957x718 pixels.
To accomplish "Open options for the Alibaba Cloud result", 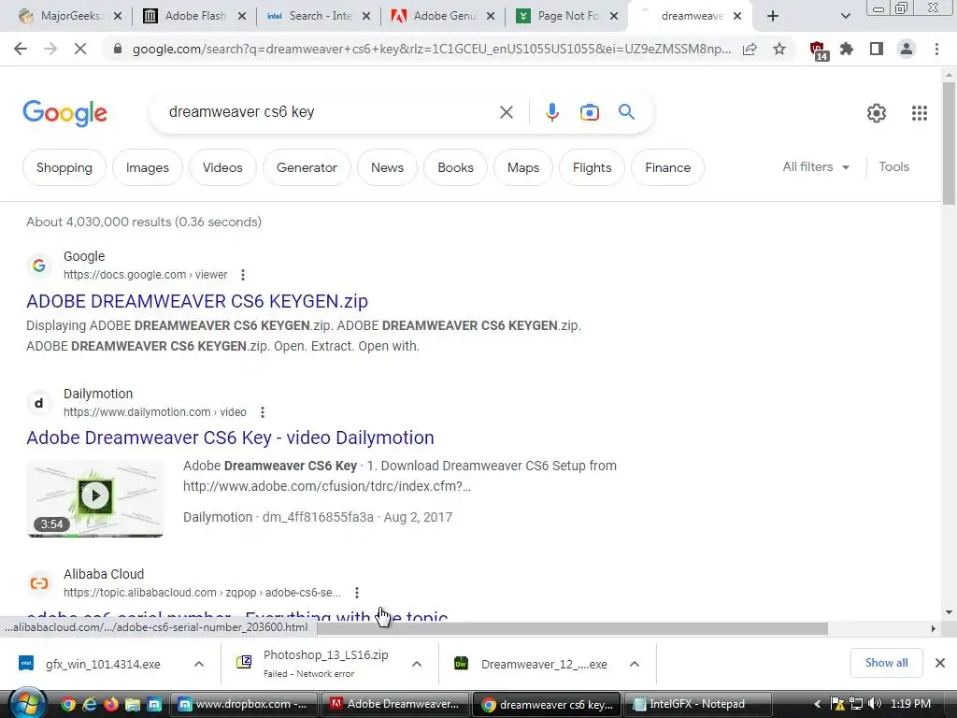I will click(357, 592).
